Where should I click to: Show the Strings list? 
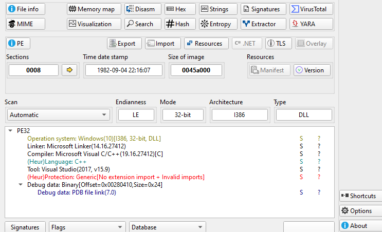coord(218,9)
